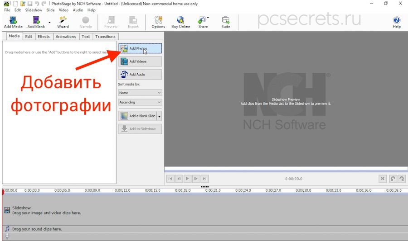
Task: Click the 0:00:15.0 mark on timeline ruler
Action: 152,190
